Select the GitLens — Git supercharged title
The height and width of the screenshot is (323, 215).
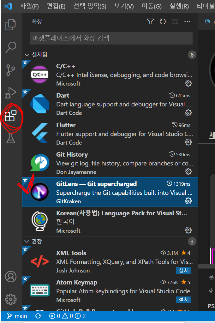[96, 184]
